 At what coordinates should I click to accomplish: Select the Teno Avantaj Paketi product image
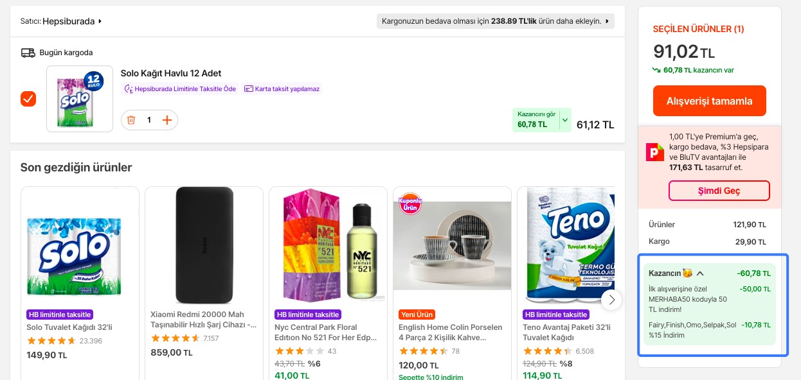pos(566,246)
